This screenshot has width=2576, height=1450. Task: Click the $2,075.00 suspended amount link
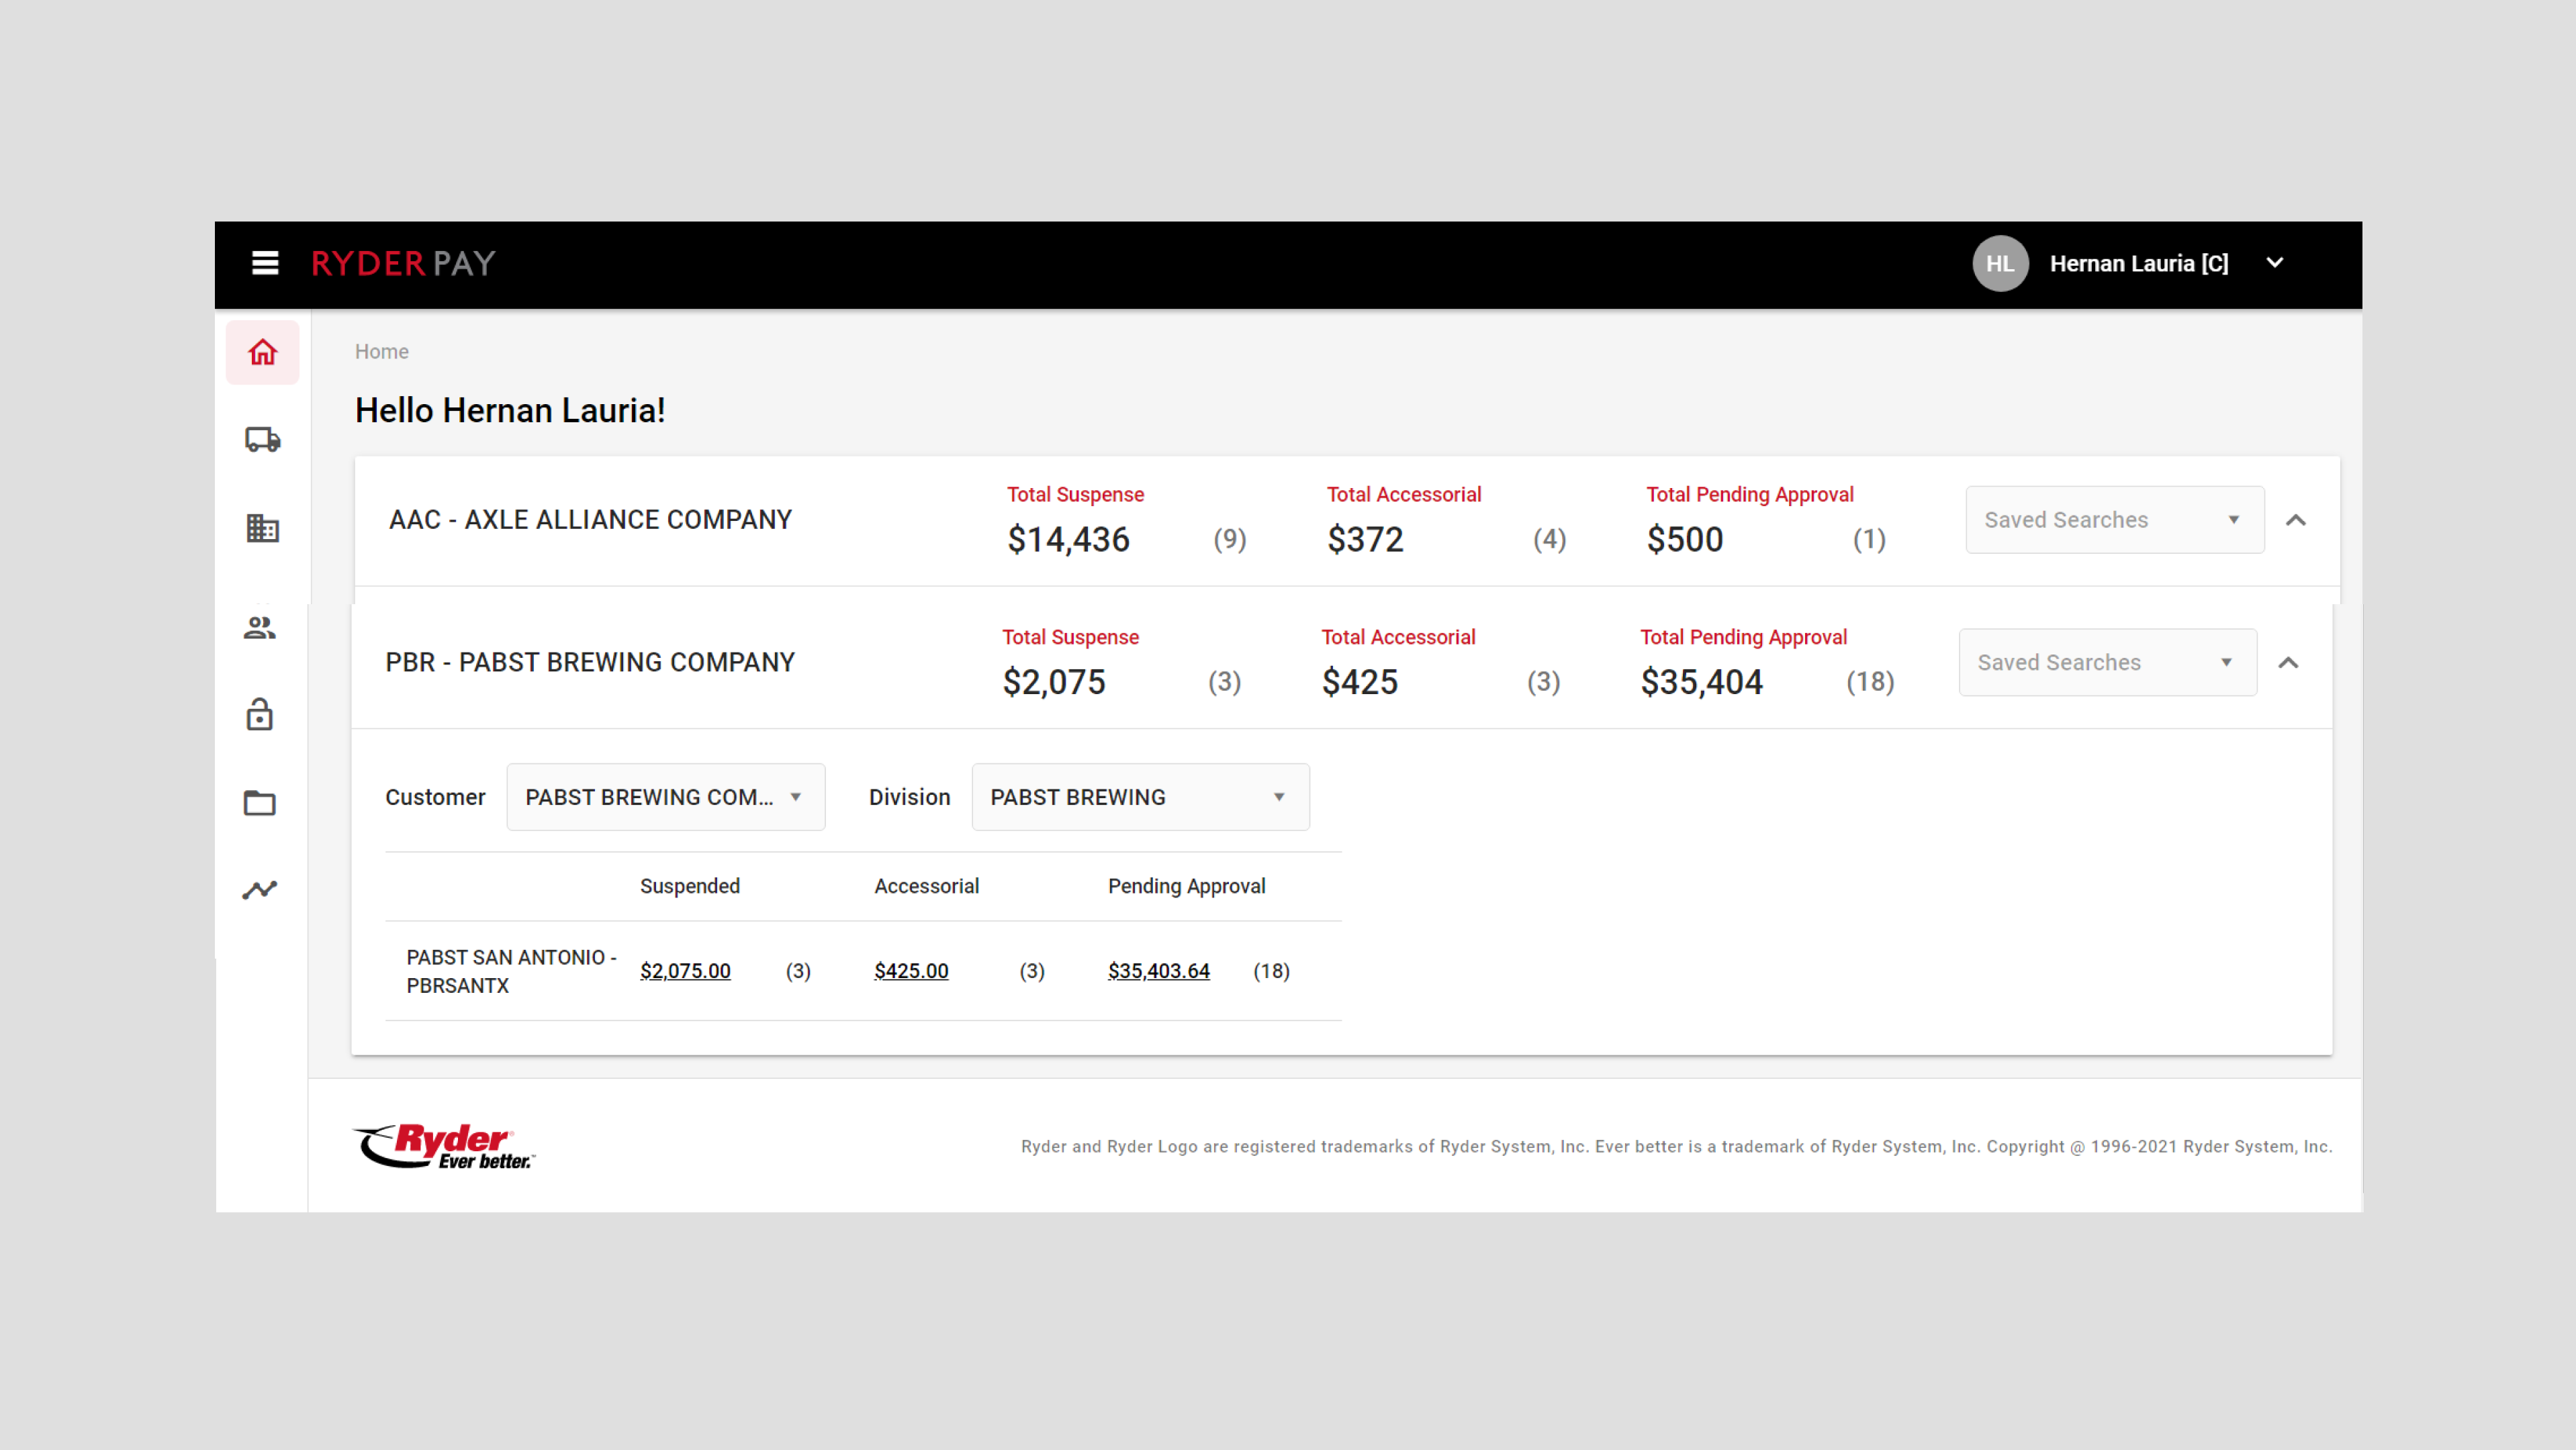[x=685, y=971]
